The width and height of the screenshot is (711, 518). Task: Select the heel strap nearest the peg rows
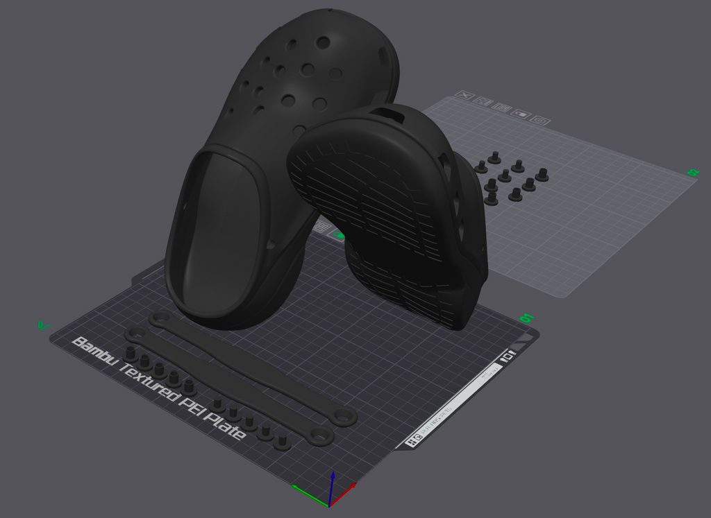(x=228, y=387)
